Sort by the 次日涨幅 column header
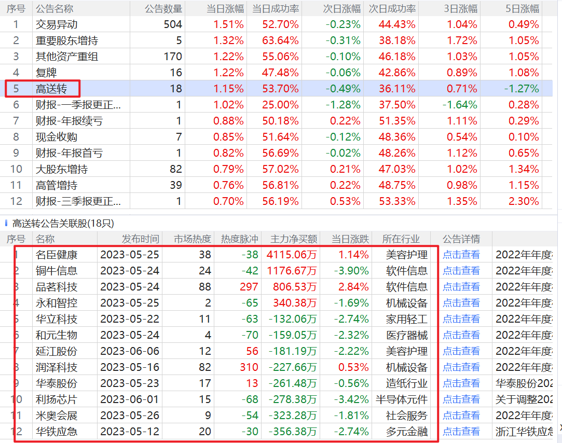This screenshot has width=562, height=443. point(342,9)
